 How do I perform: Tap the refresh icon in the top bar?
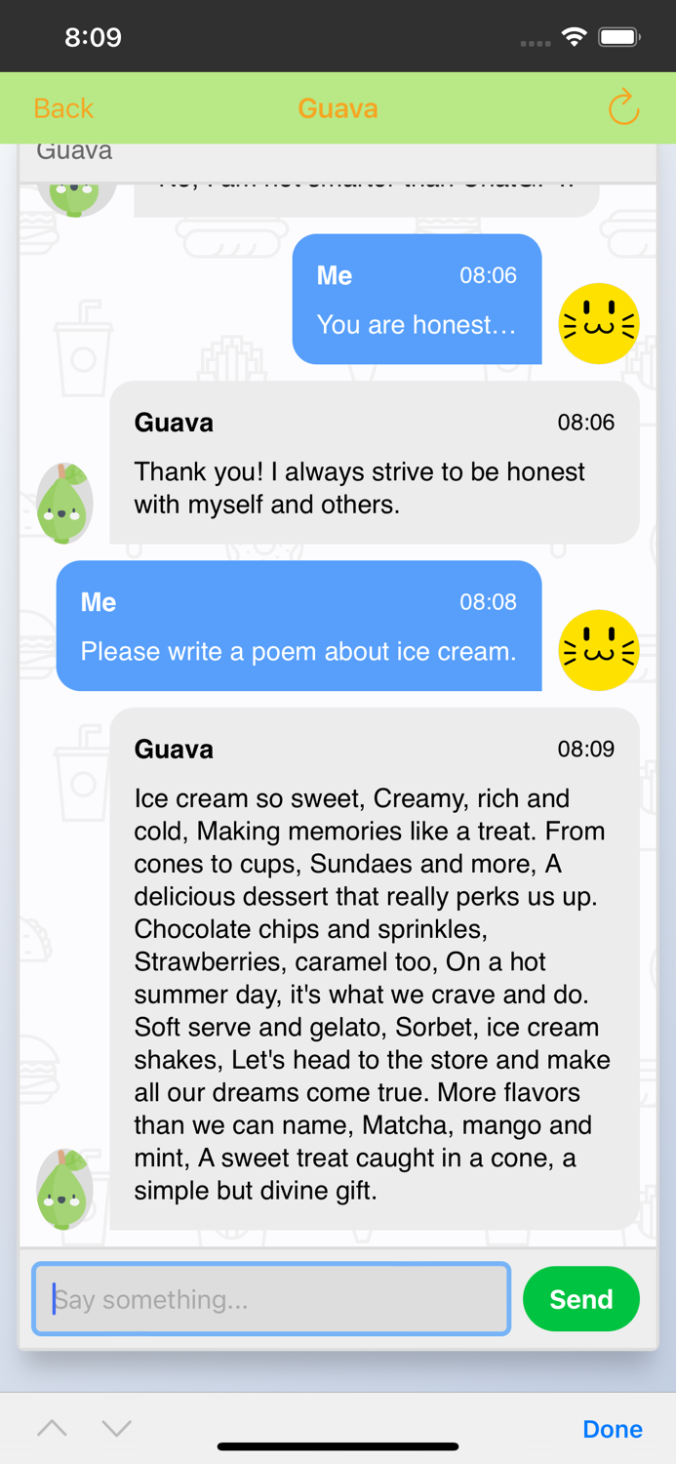[623, 107]
